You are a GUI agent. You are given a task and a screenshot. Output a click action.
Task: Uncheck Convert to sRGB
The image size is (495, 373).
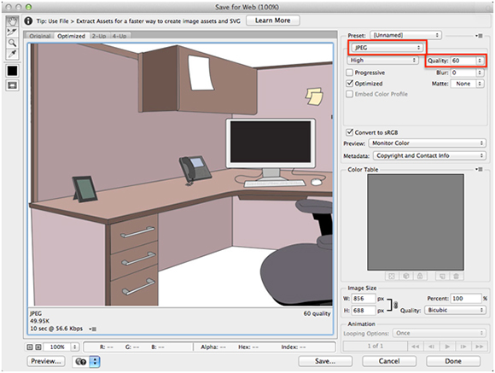coord(349,132)
